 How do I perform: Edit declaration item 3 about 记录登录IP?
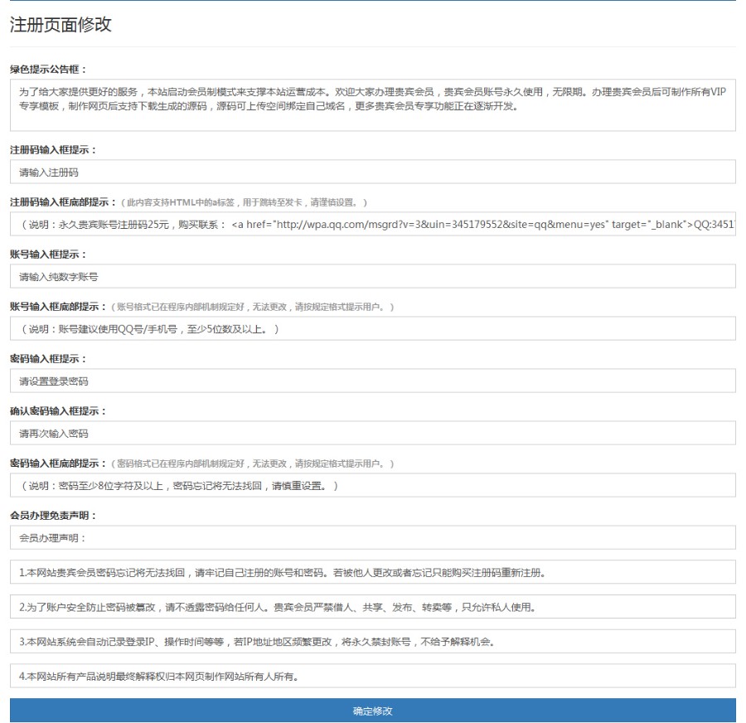pos(372,642)
